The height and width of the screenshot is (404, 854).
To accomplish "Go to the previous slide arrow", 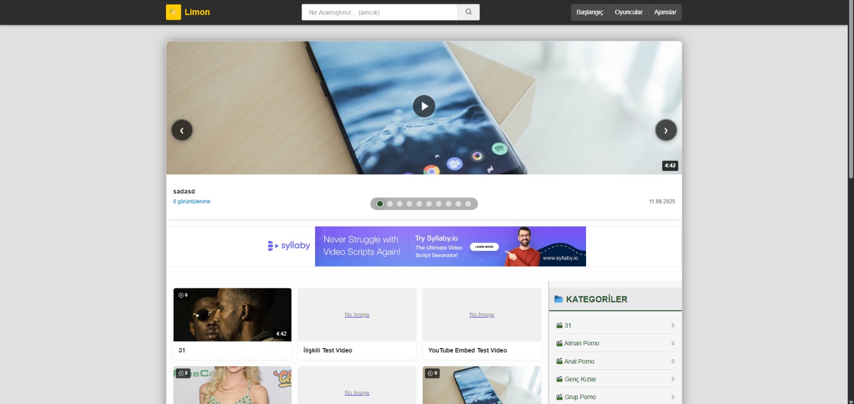I will click(182, 130).
